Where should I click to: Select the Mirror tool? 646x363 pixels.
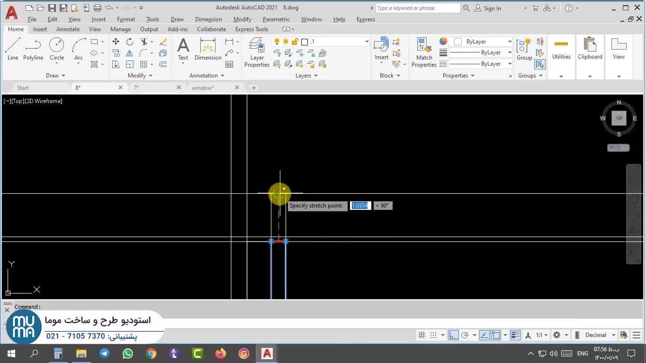pos(129,53)
